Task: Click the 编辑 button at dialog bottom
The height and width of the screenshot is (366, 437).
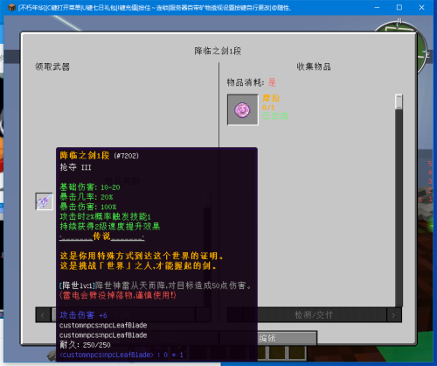Action: click(268, 338)
